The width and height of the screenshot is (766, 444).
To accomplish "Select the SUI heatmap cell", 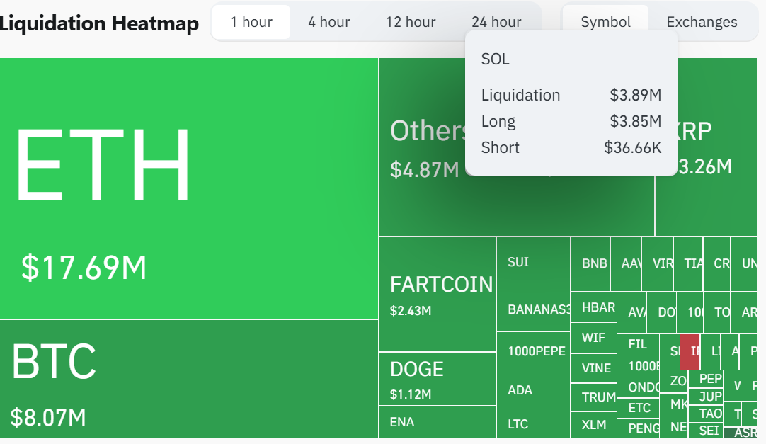I will tap(534, 262).
